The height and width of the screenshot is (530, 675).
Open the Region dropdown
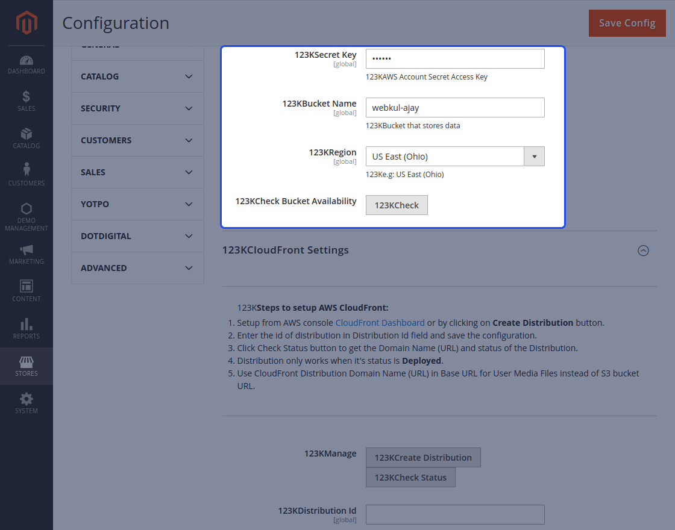[534, 156]
